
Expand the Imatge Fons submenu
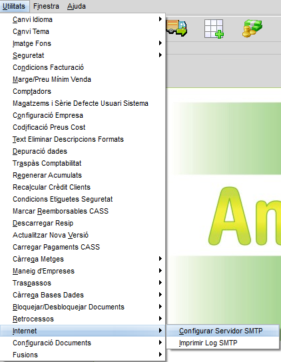point(83,43)
